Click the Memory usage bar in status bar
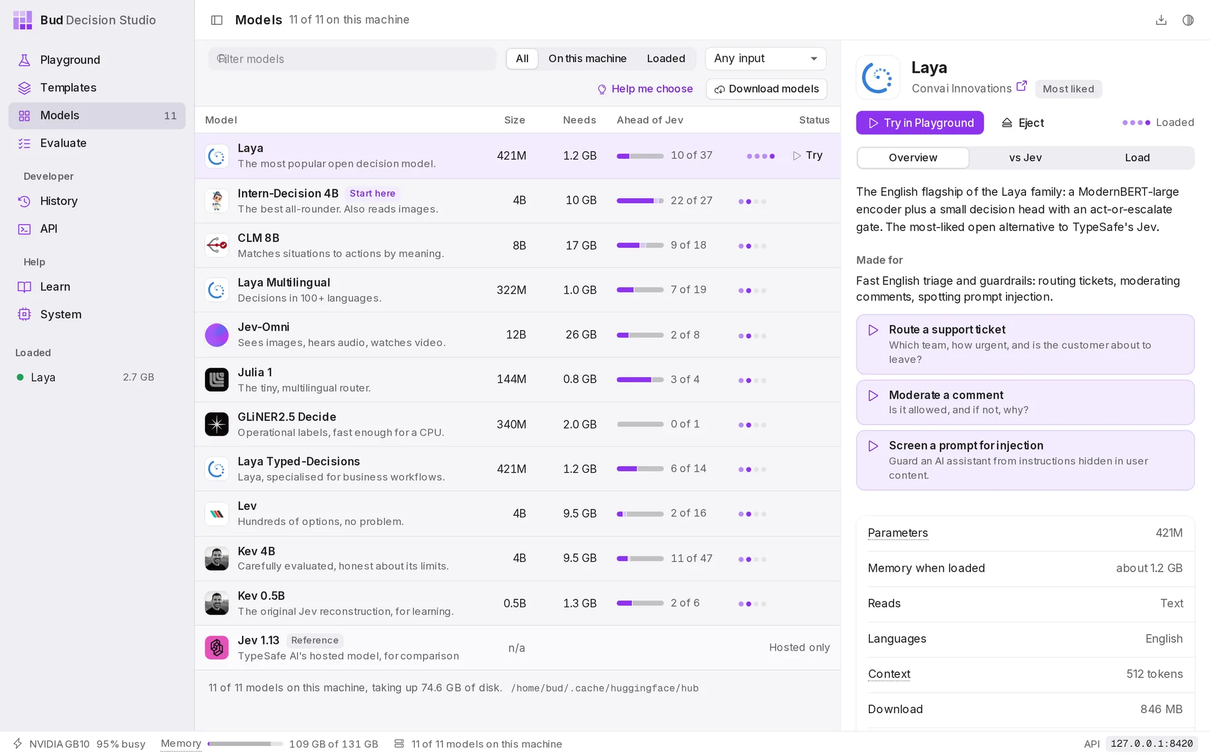1210x756 pixels. pyautogui.click(x=245, y=744)
